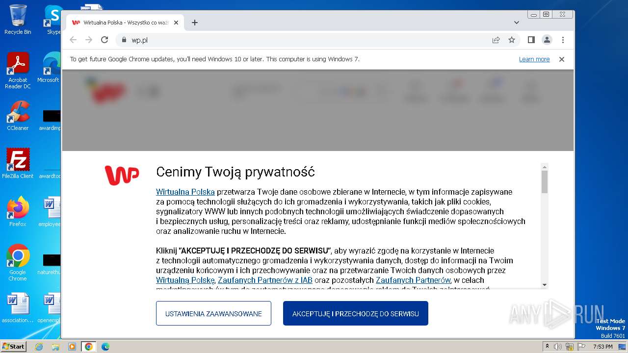The image size is (628, 353).
Task: Close the Wirtualna Polska tab
Action: tap(176, 23)
